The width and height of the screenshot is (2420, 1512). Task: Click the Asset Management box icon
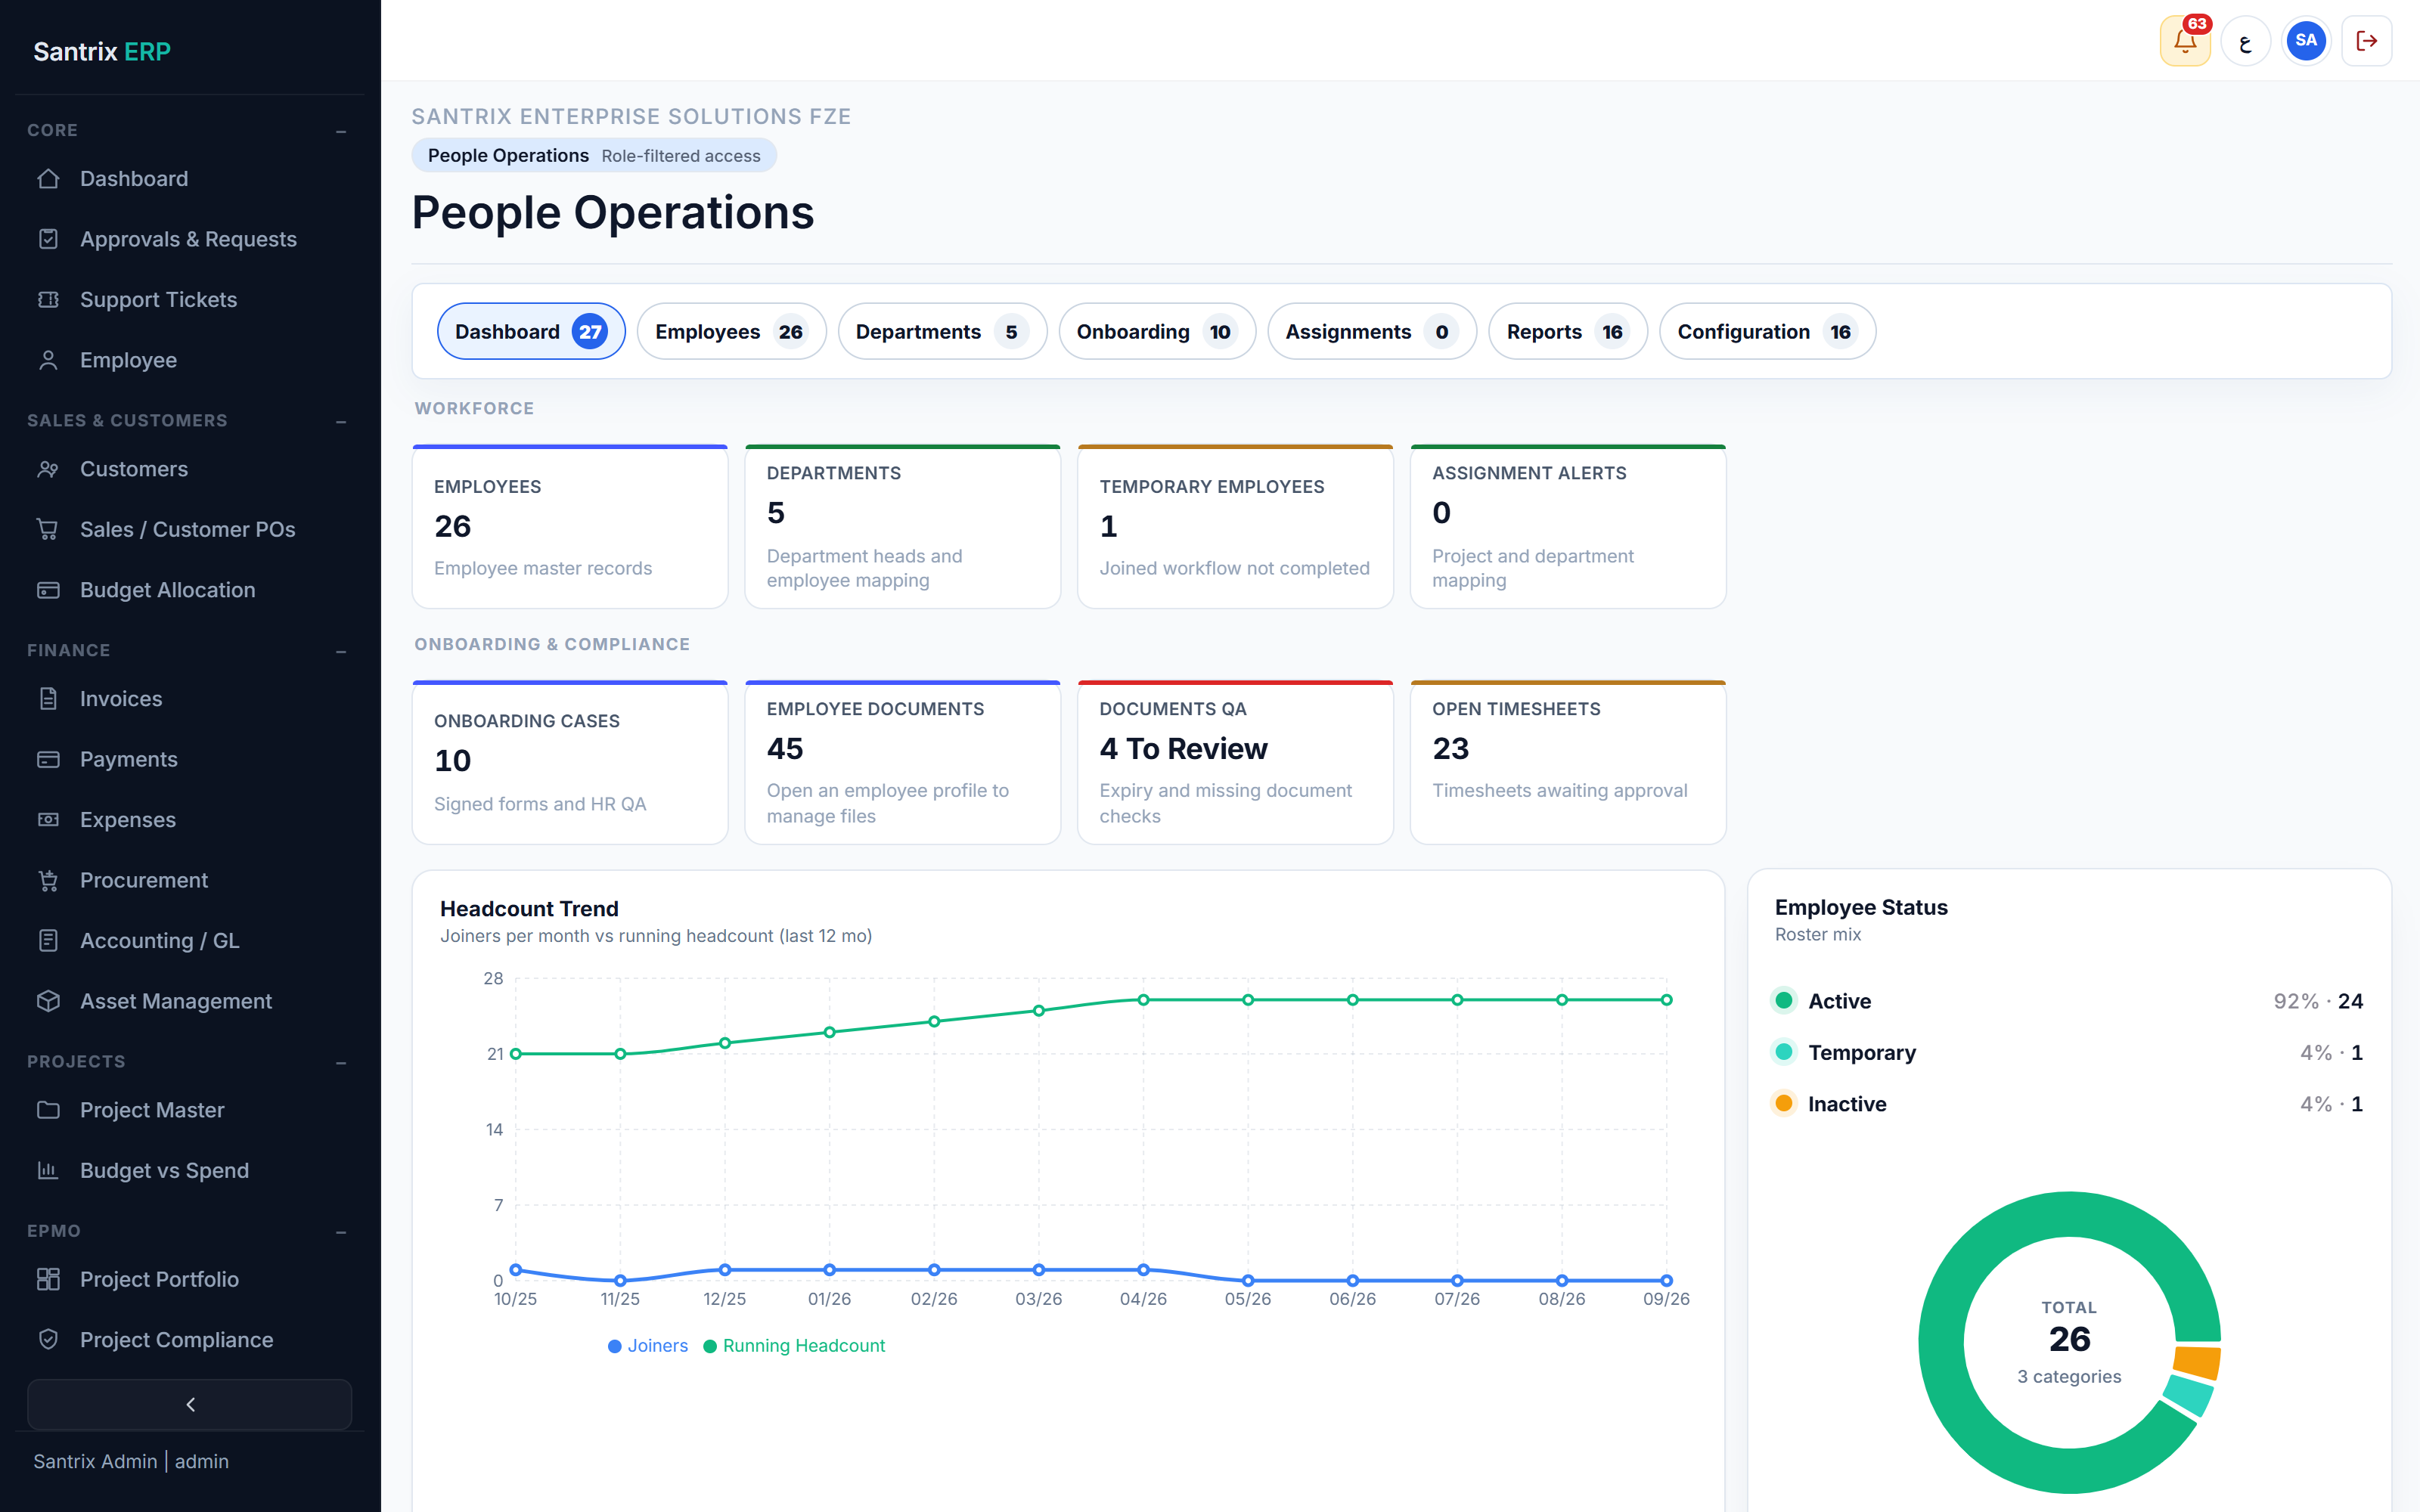point(48,1001)
